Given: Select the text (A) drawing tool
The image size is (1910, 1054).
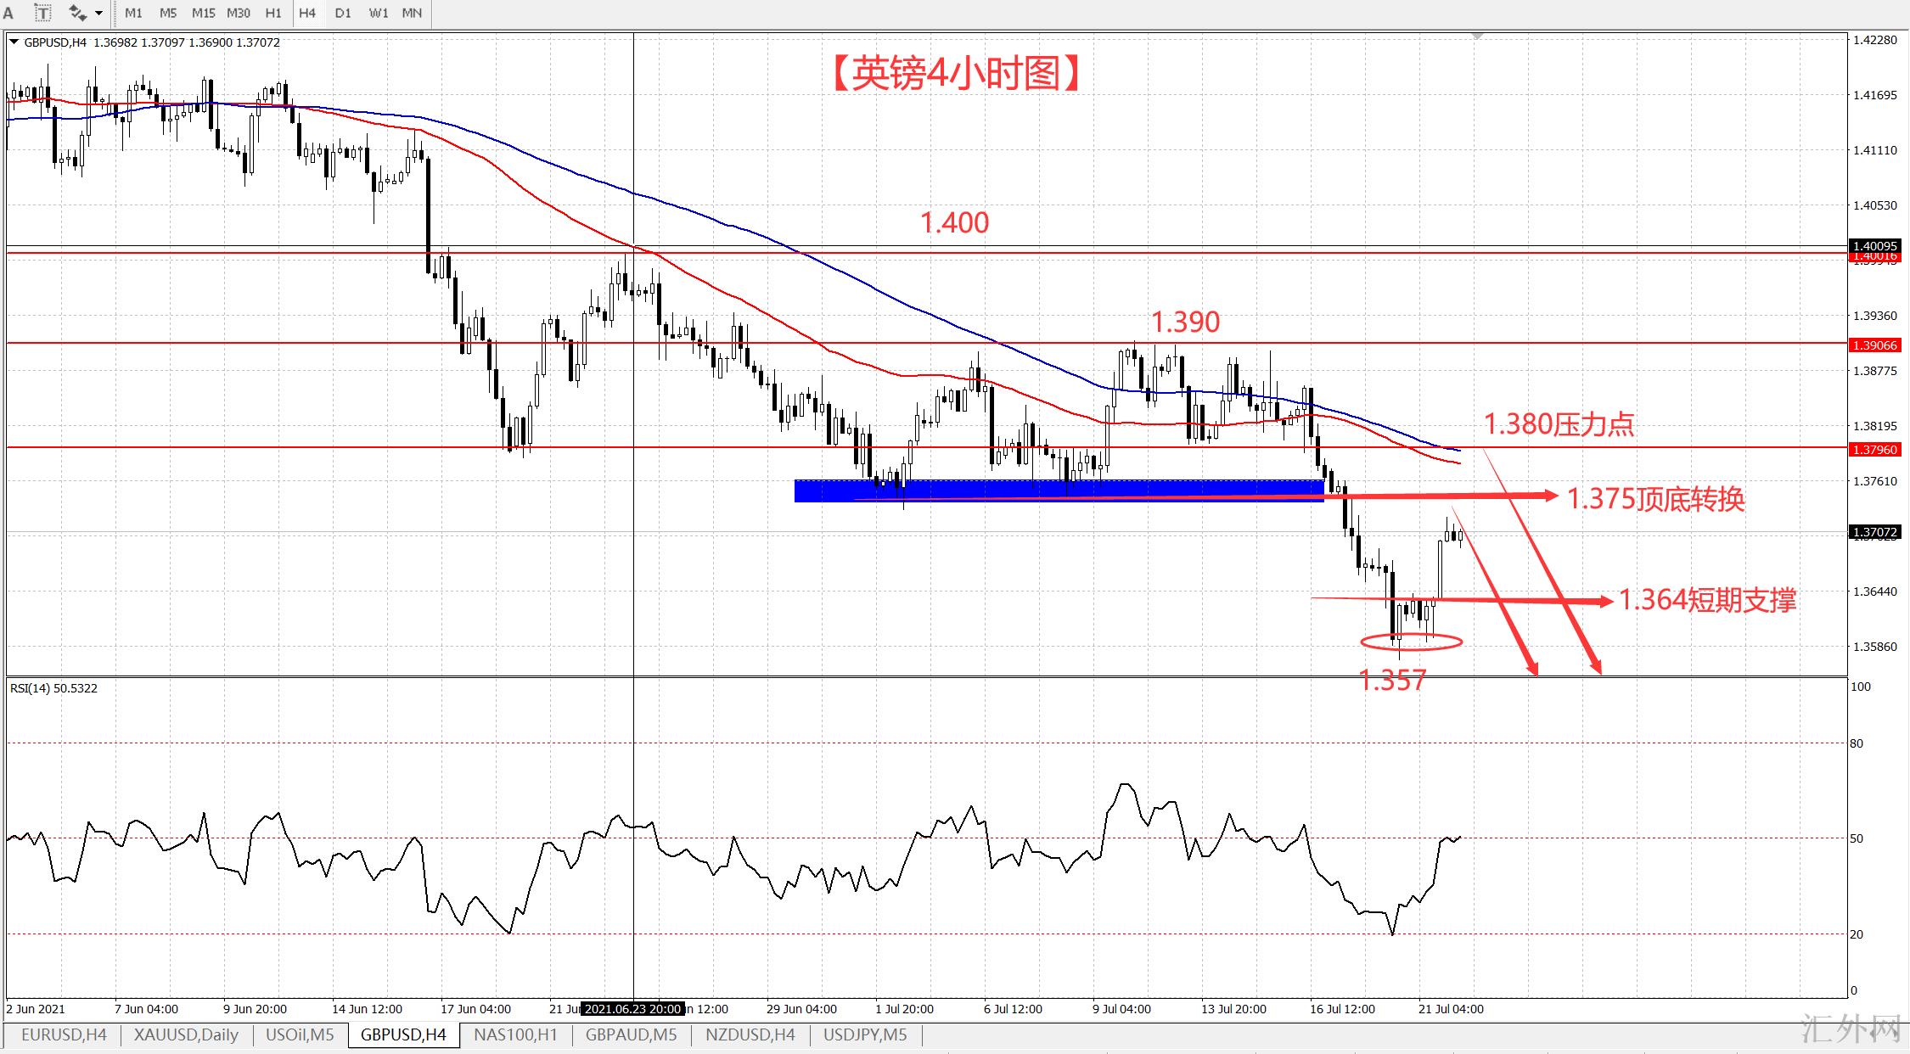Looking at the screenshot, I should pos(8,13).
